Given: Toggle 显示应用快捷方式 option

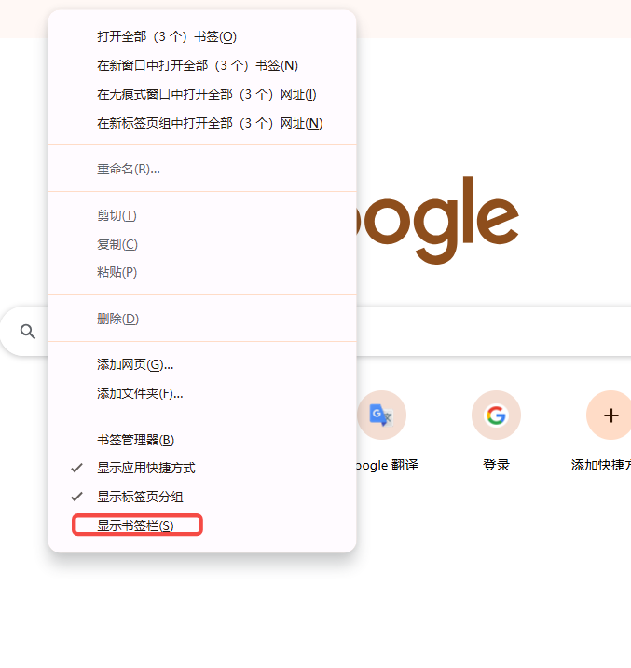Looking at the screenshot, I should click(202, 468).
